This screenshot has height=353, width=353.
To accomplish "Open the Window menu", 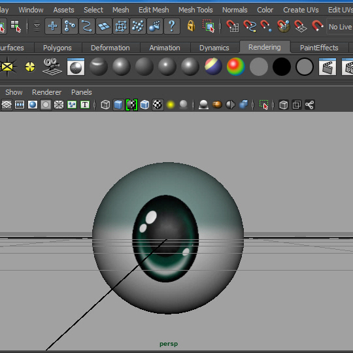I will pyautogui.click(x=31, y=10).
